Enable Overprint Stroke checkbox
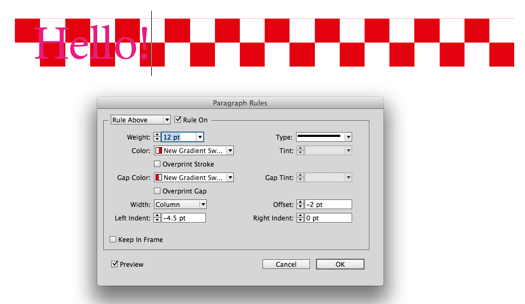This screenshot has height=304, width=525. pos(157,164)
